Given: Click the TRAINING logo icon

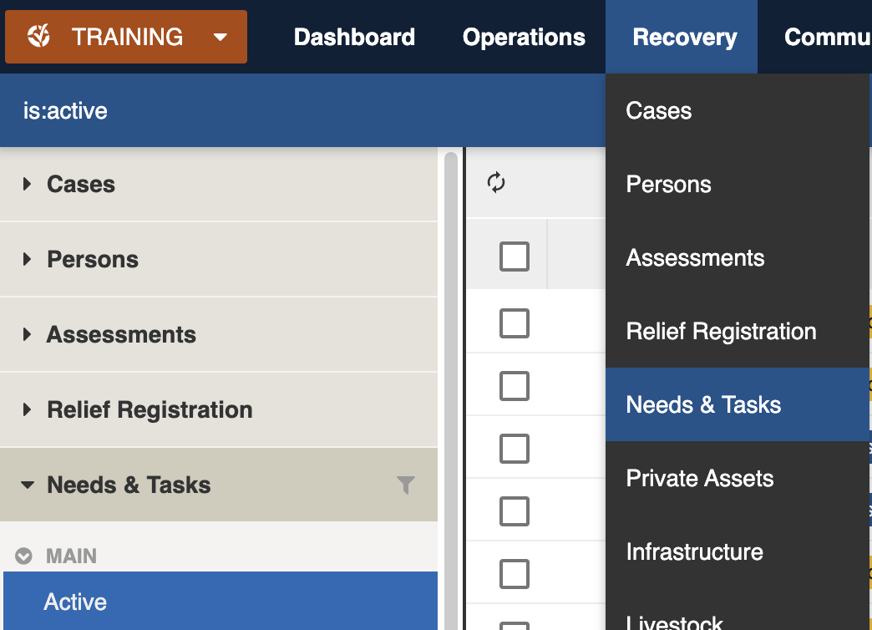Looking at the screenshot, I should pyautogui.click(x=39, y=37).
